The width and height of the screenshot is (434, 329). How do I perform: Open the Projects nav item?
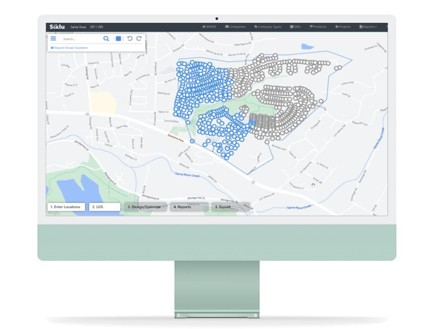(343, 27)
